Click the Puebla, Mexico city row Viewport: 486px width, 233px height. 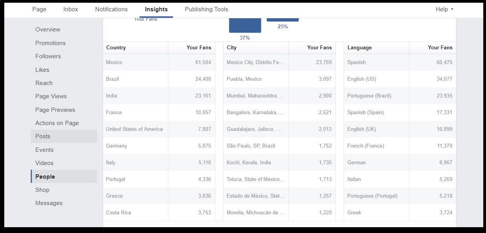pyautogui.click(x=280, y=79)
